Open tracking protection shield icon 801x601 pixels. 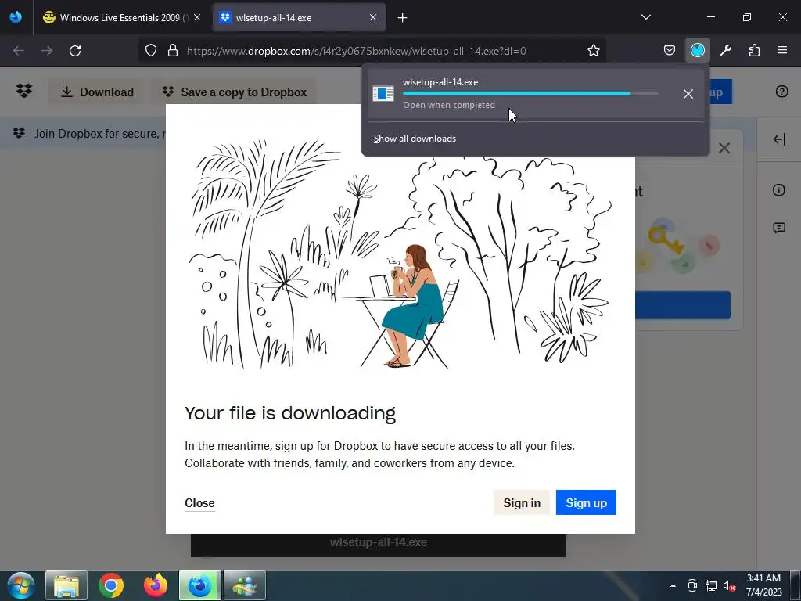pos(151,51)
